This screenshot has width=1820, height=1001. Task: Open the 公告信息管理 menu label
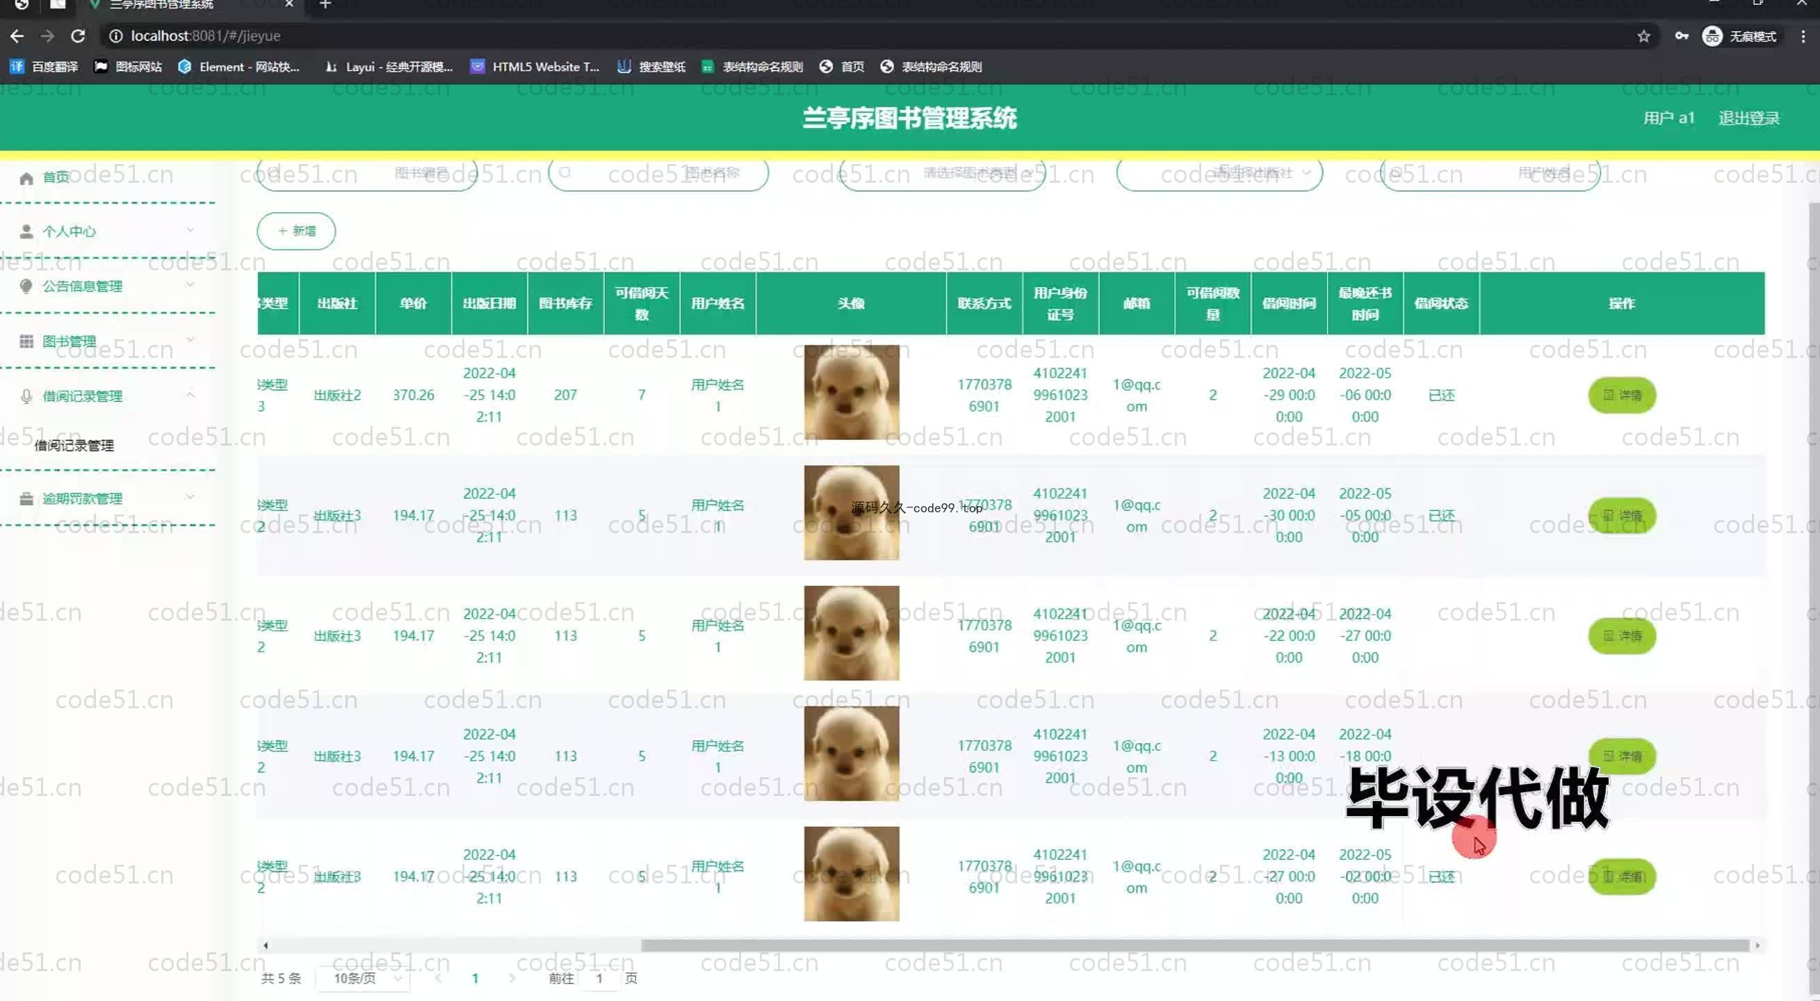tap(82, 286)
